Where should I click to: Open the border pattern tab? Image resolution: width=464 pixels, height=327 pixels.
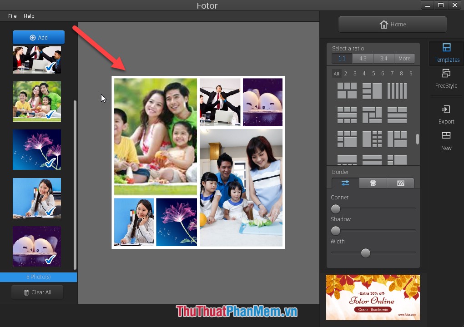coord(400,183)
